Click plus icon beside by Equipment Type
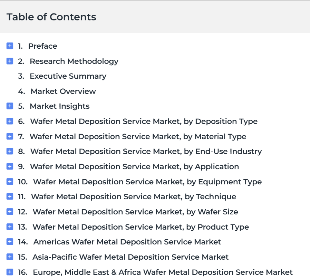This screenshot has width=310, height=280. 10,182
